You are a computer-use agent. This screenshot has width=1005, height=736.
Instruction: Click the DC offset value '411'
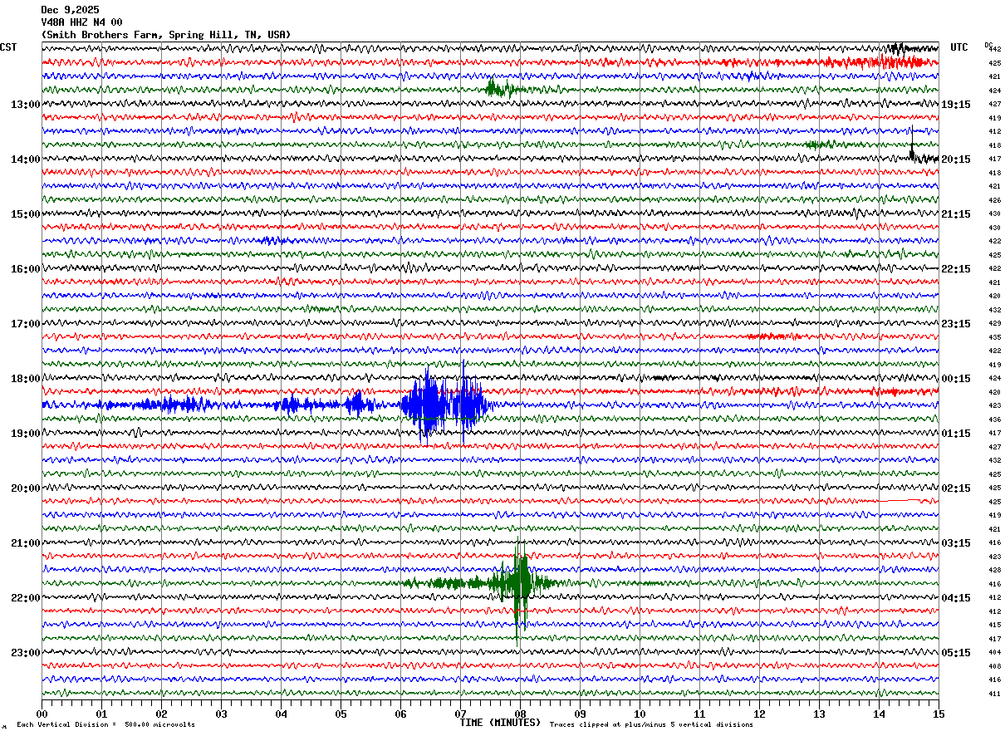pos(994,694)
